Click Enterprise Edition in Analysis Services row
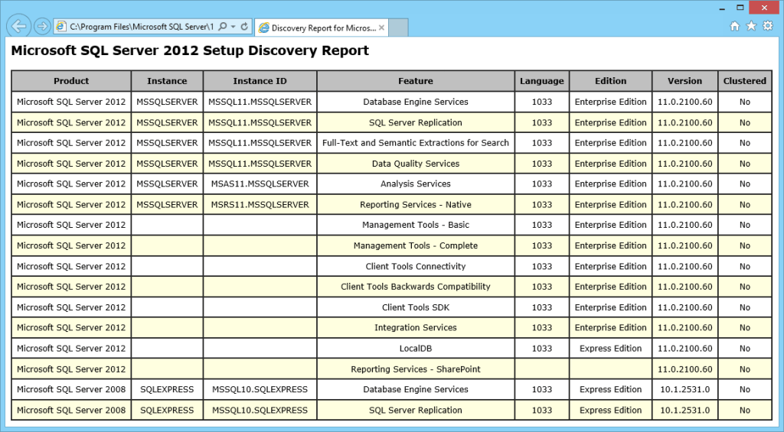This screenshot has height=432, width=784. click(x=610, y=184)
